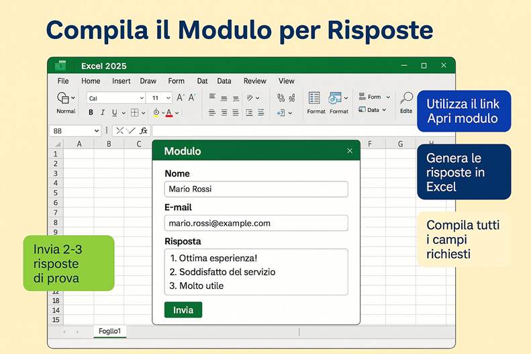
Task: Select row header 15
Action: click(x=56, y=320)
